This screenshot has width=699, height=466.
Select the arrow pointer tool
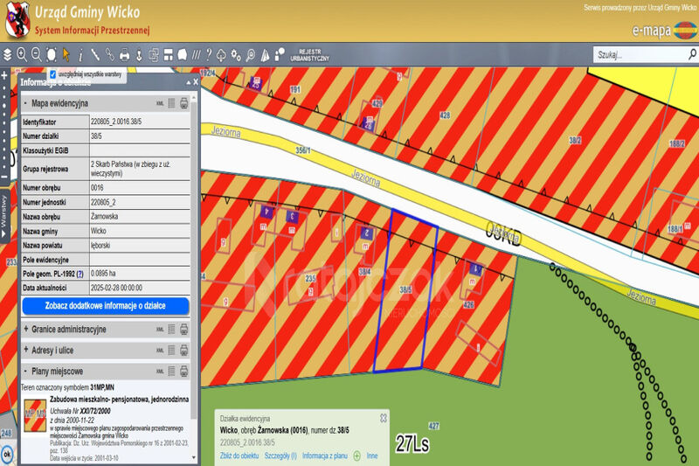coord(66,54)
